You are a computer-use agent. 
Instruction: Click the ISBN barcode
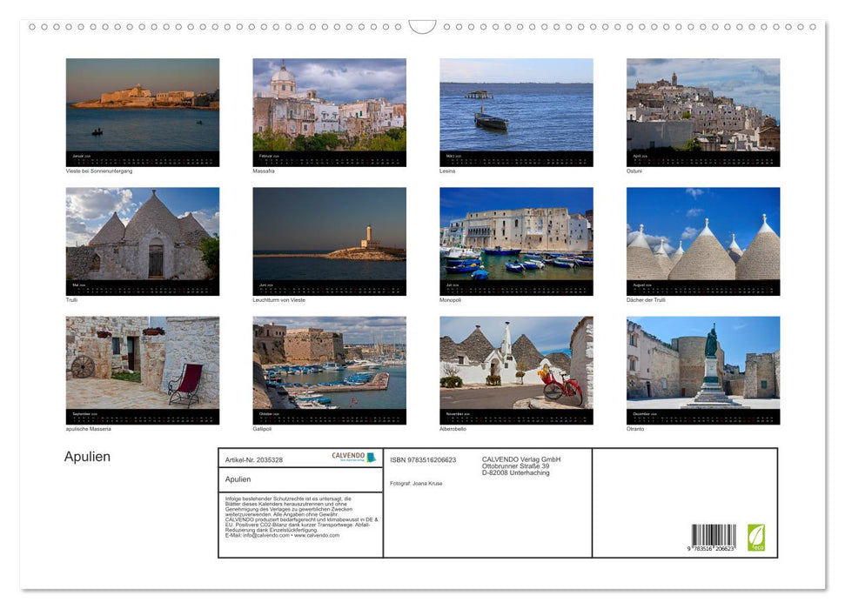tap(714, 538)
